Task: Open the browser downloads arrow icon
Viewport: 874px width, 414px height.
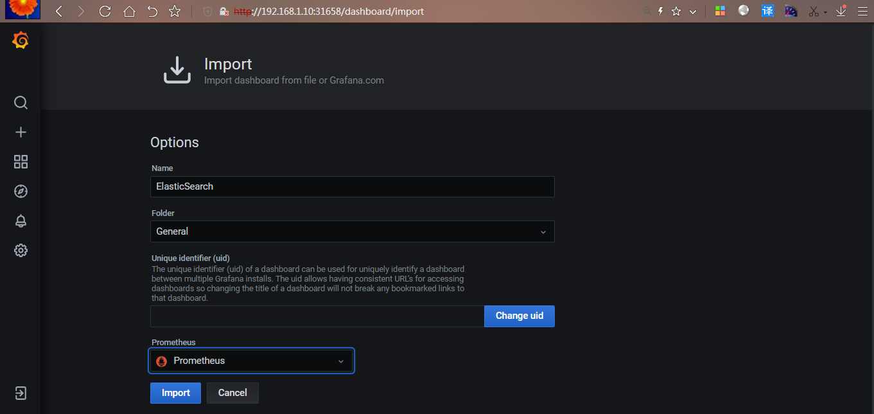Action: tap(842, 10)
